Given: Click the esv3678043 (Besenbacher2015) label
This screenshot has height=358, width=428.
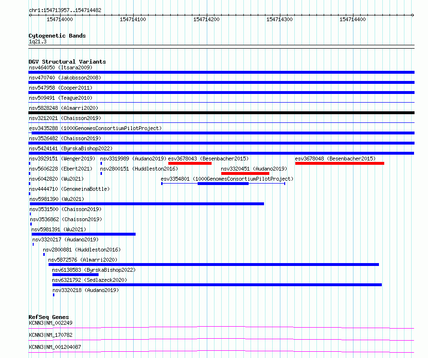Looking at the screenshot, I should pyautogui.click(x=208, y=159).
